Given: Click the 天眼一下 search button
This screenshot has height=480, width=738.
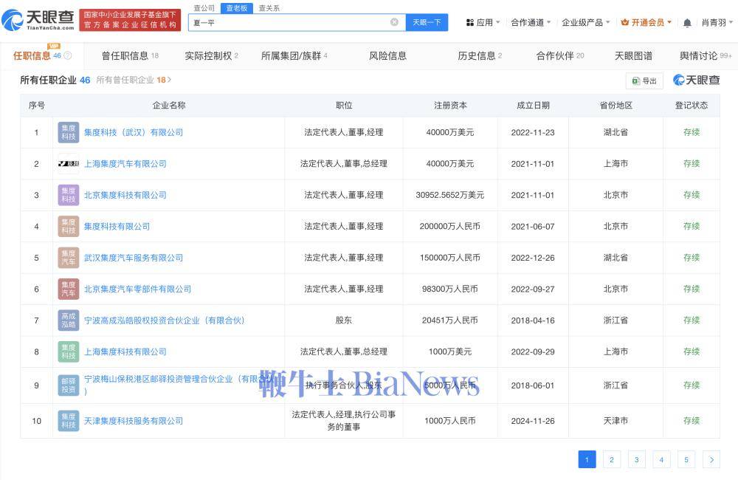Looking at the screenshot, I should tap(427, 22).
